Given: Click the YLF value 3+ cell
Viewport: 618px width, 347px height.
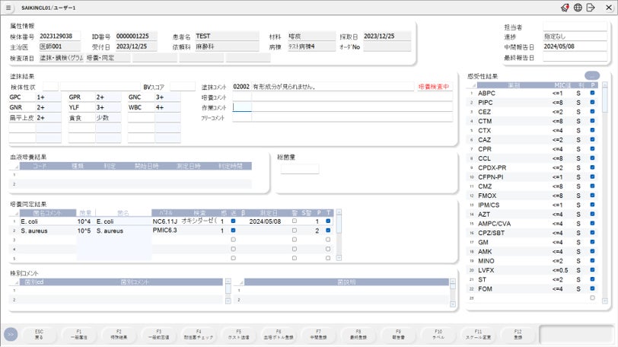Looking at the screenshot, I should 108,107.
